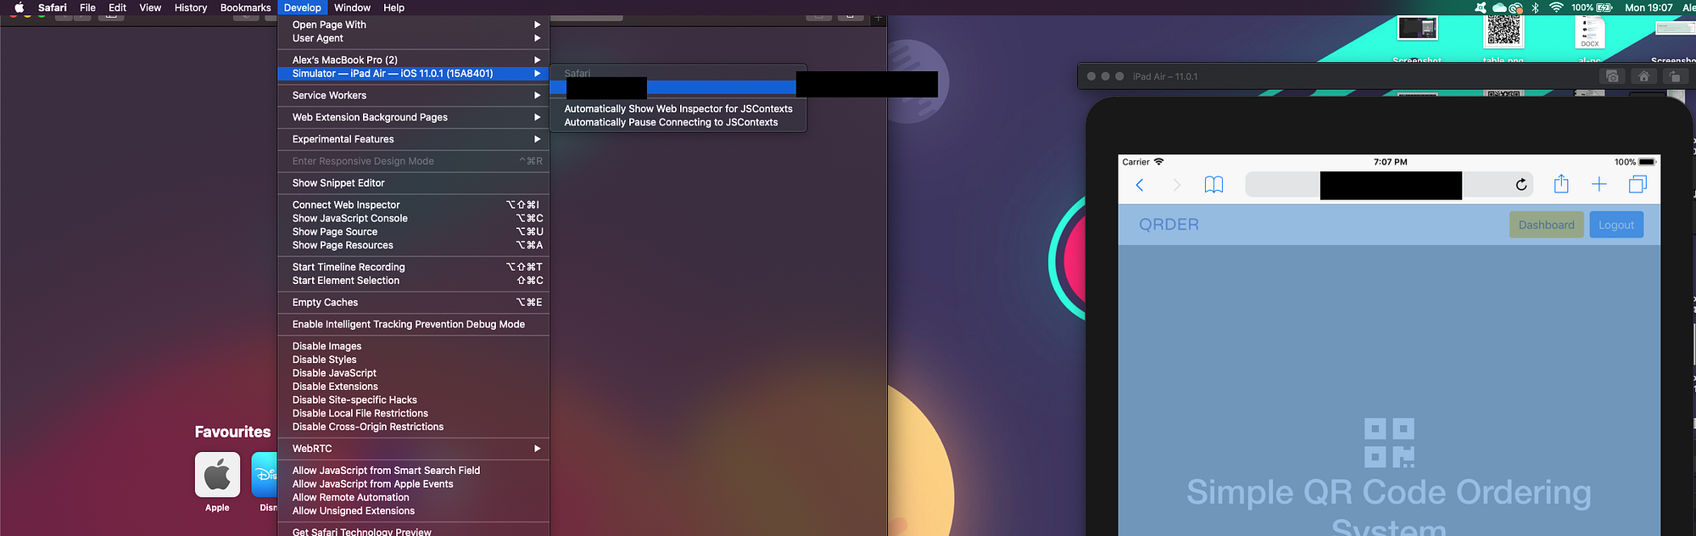The image size is (1696, 536).
Task: Choose Empty Caches
Action: pyautogui.click(x=413, y=303)
